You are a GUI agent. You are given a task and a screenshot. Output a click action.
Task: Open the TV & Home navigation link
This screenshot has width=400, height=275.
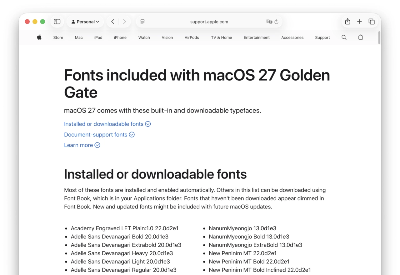[222, 37]
